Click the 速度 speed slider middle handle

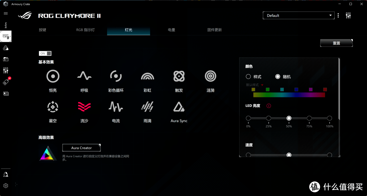[289, 155]
